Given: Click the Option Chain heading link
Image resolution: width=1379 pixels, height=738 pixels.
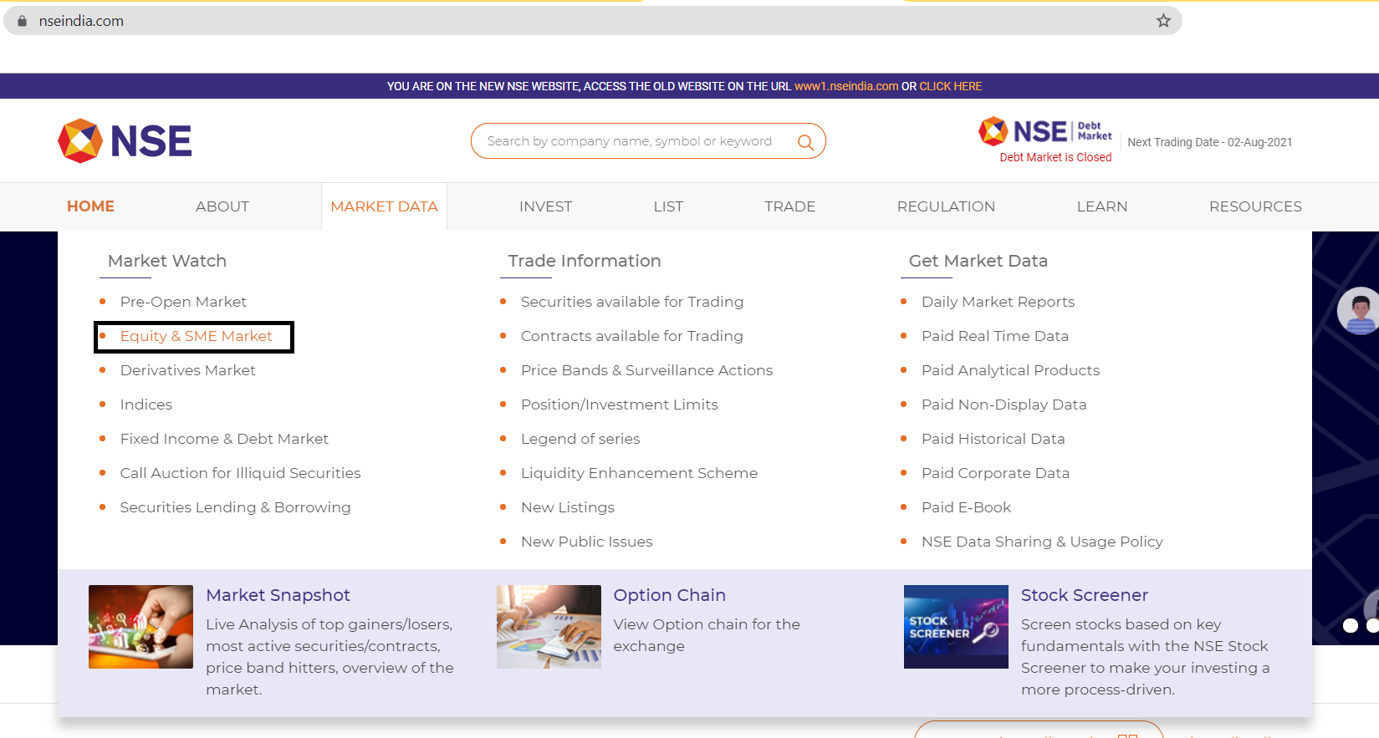Looking at the screenshot, I should pyautogui.click(x=669, y=595).
